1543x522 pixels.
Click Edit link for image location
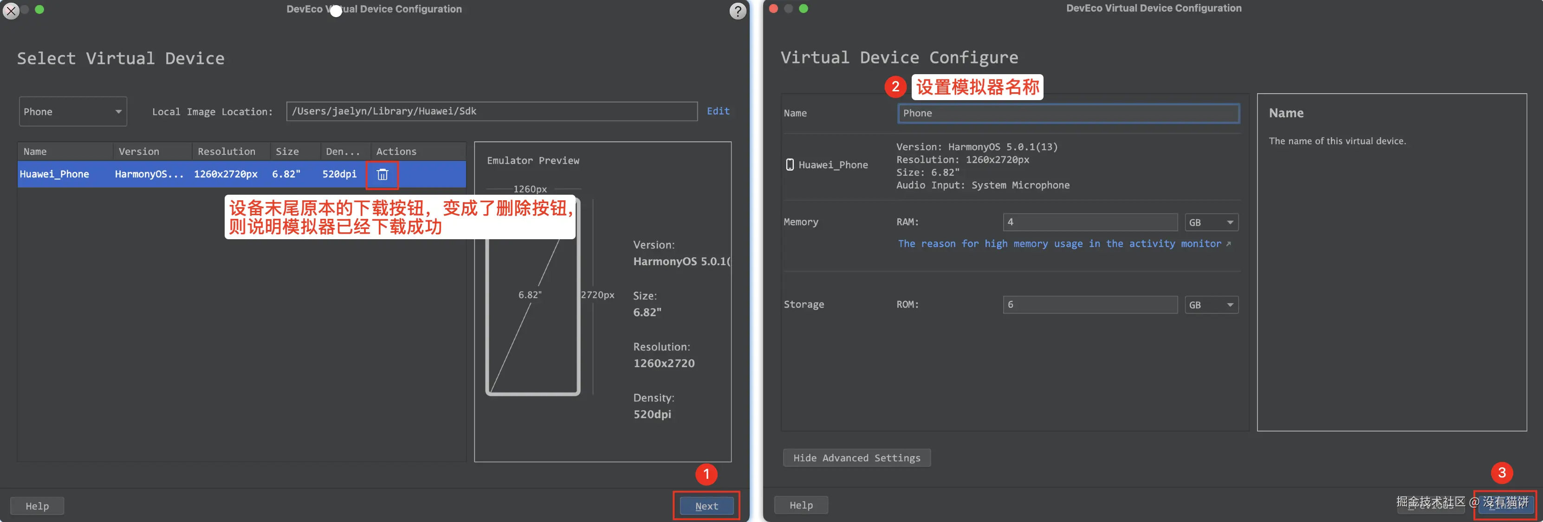718,111
